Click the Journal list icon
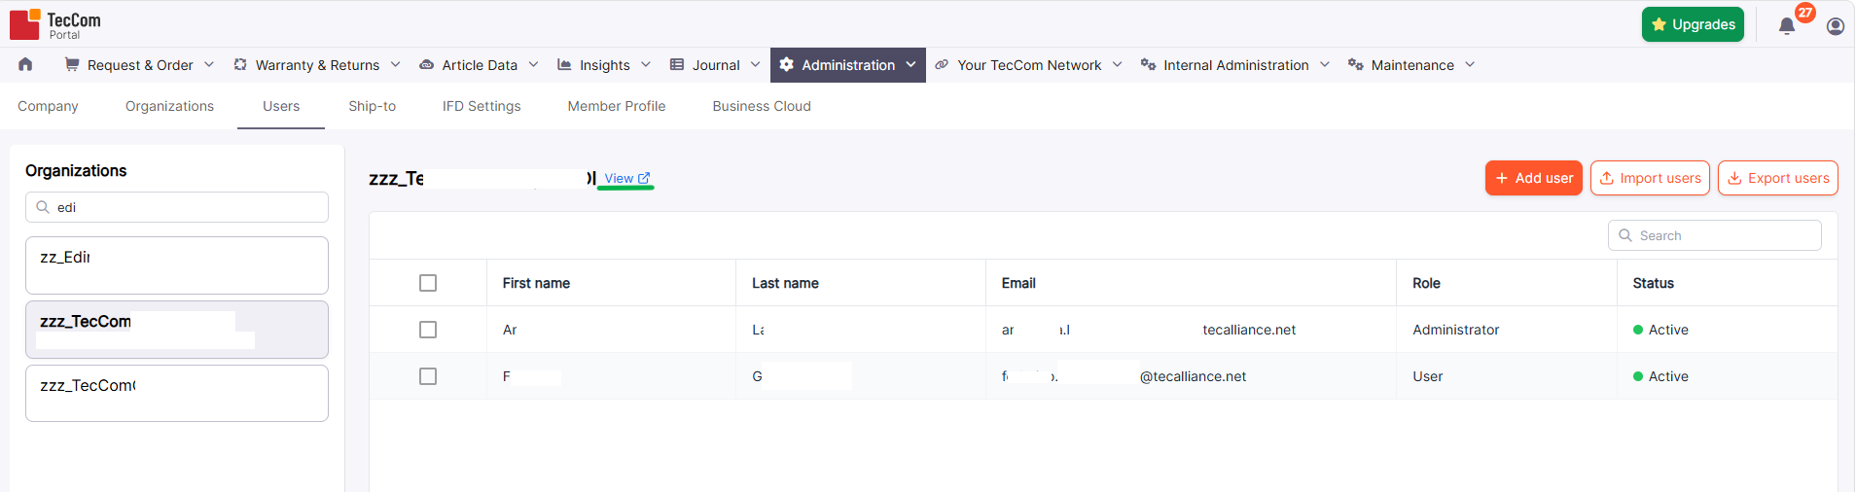The image size is (1856, 492). point(677,64)
